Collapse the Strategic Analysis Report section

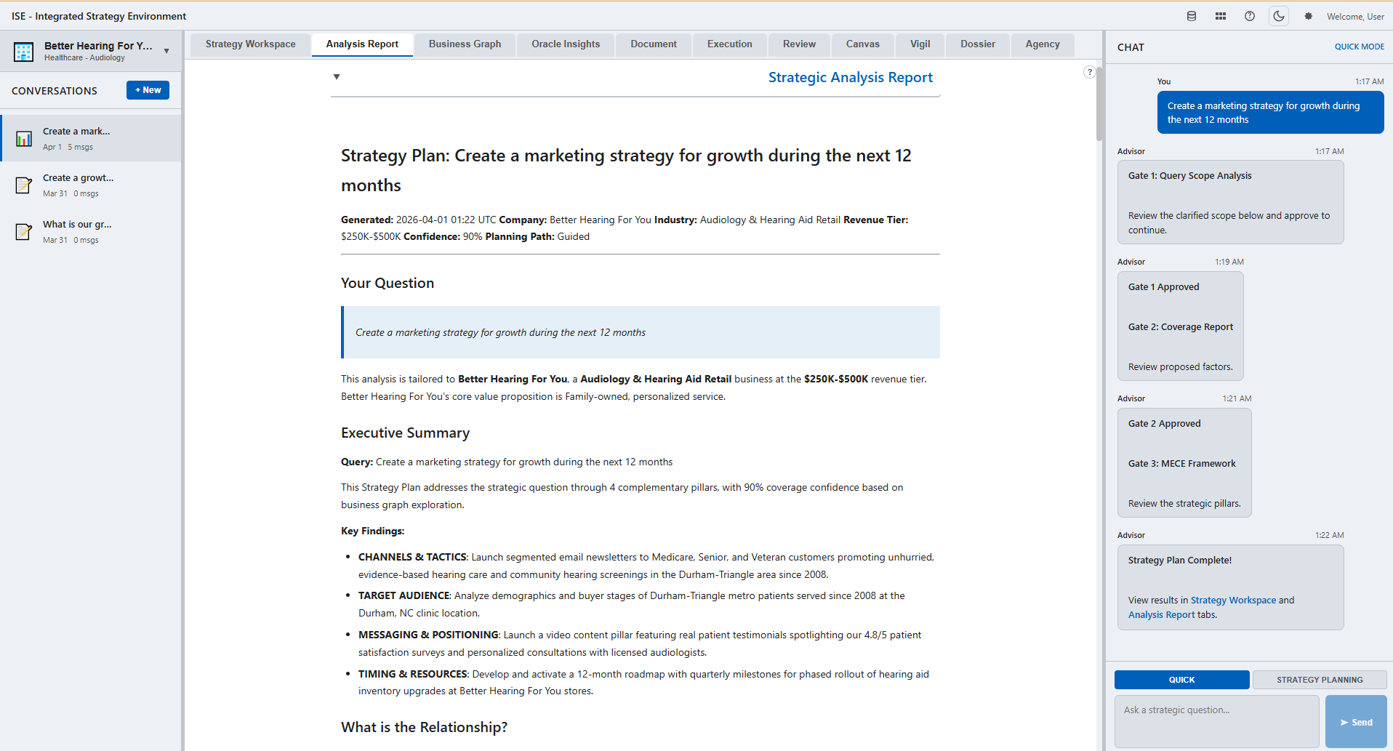pyautogui.click(x=337, y=77)
